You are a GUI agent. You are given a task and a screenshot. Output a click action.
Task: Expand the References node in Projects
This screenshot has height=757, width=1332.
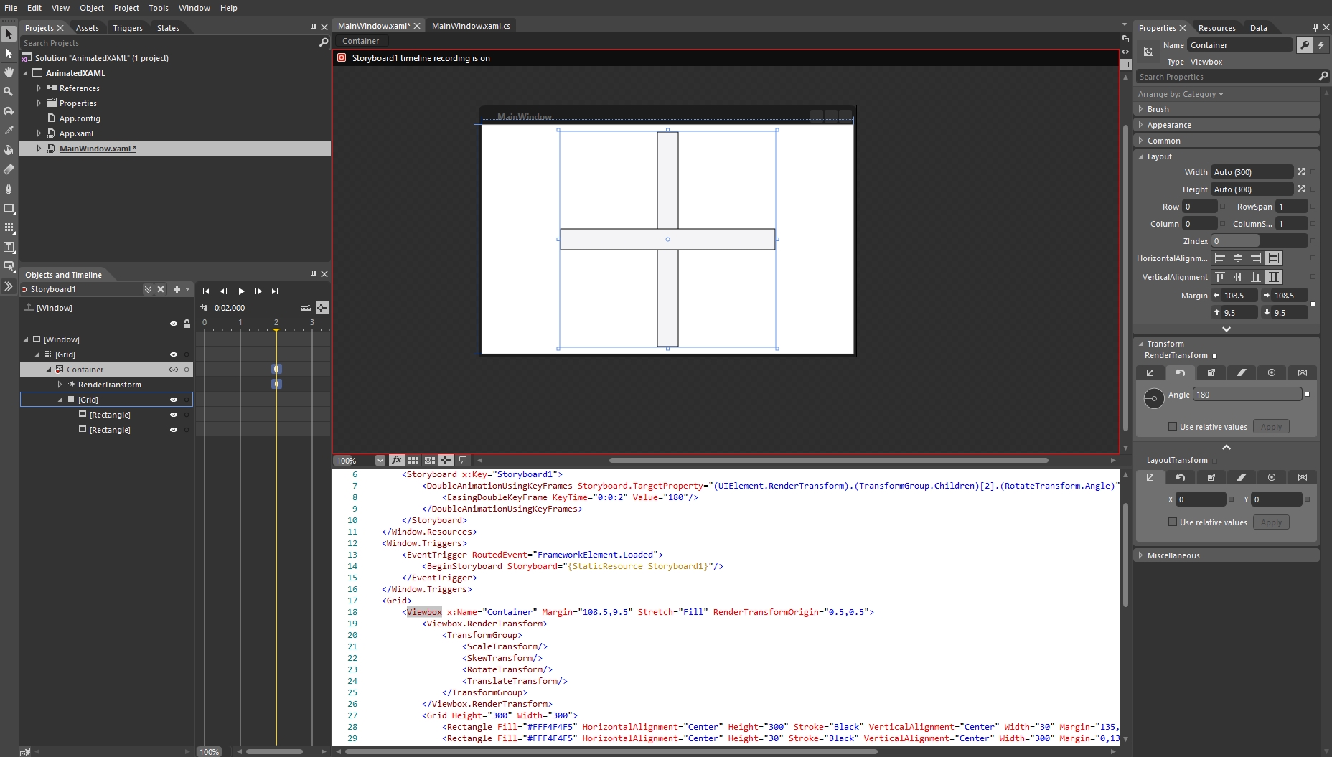point(39,88)
